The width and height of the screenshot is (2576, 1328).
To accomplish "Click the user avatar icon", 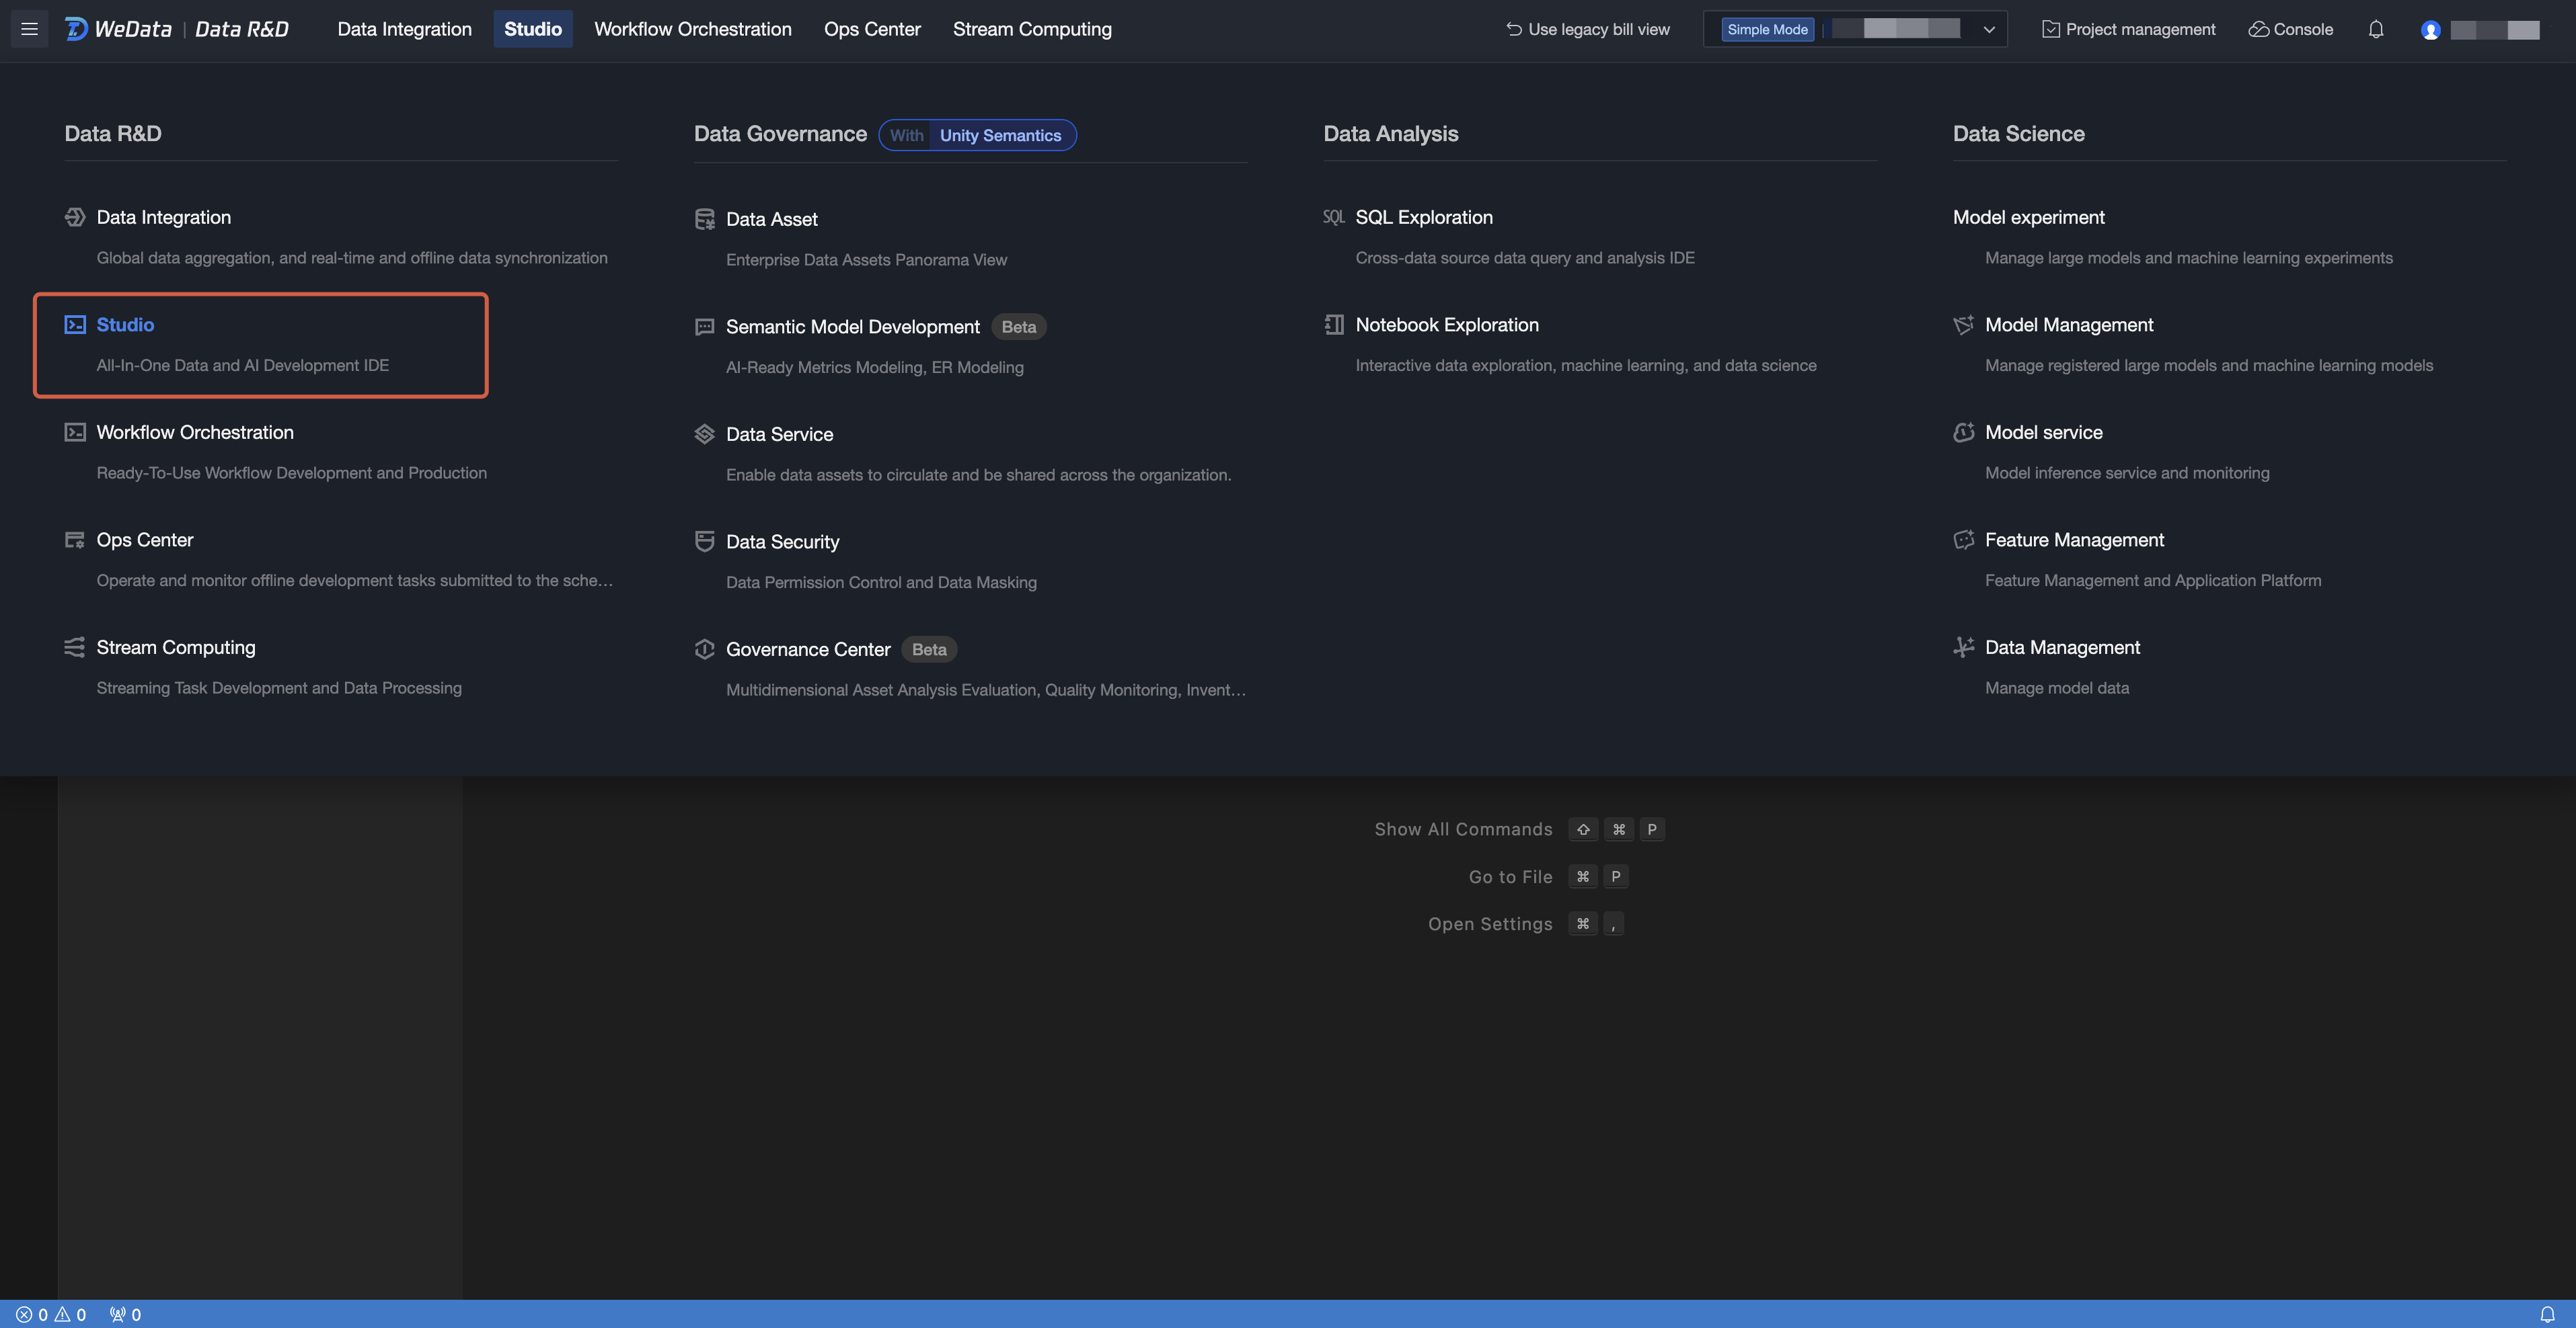I will pos(2430,30).
